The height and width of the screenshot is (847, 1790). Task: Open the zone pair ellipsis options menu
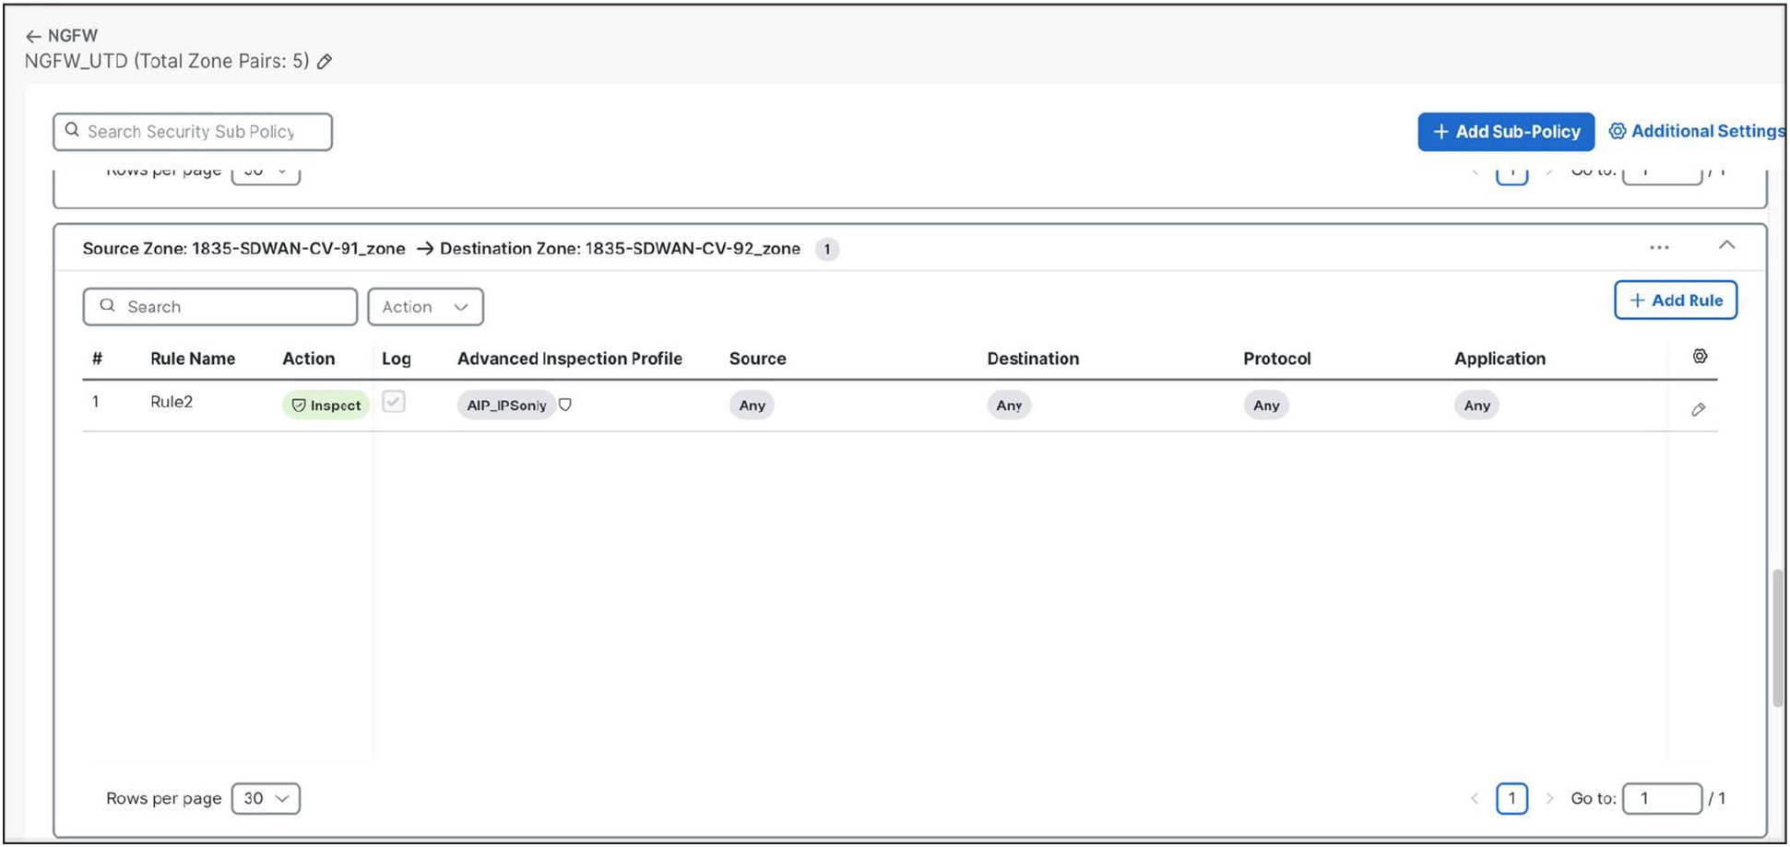(x=1660, y=247)
